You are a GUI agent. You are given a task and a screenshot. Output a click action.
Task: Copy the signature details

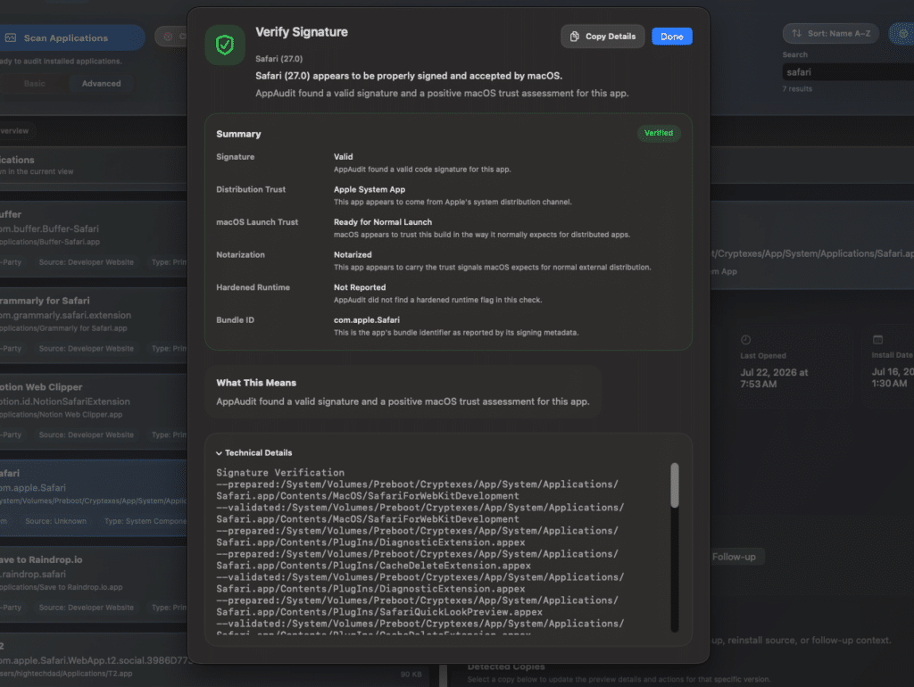(x=602, y=36)
